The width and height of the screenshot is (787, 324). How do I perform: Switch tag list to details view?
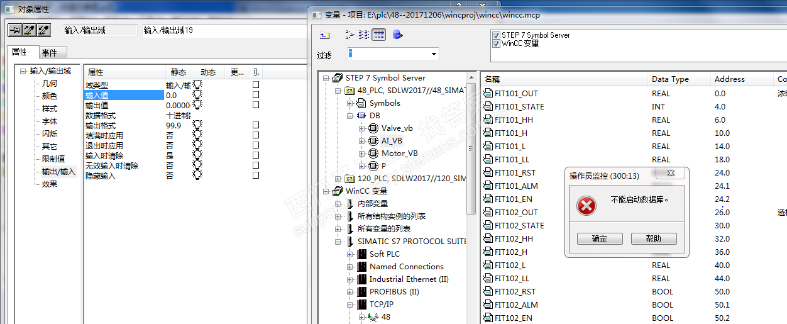pos(378,35)
